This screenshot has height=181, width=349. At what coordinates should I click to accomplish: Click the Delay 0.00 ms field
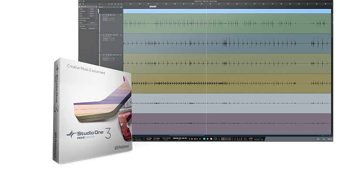[92, 23]
